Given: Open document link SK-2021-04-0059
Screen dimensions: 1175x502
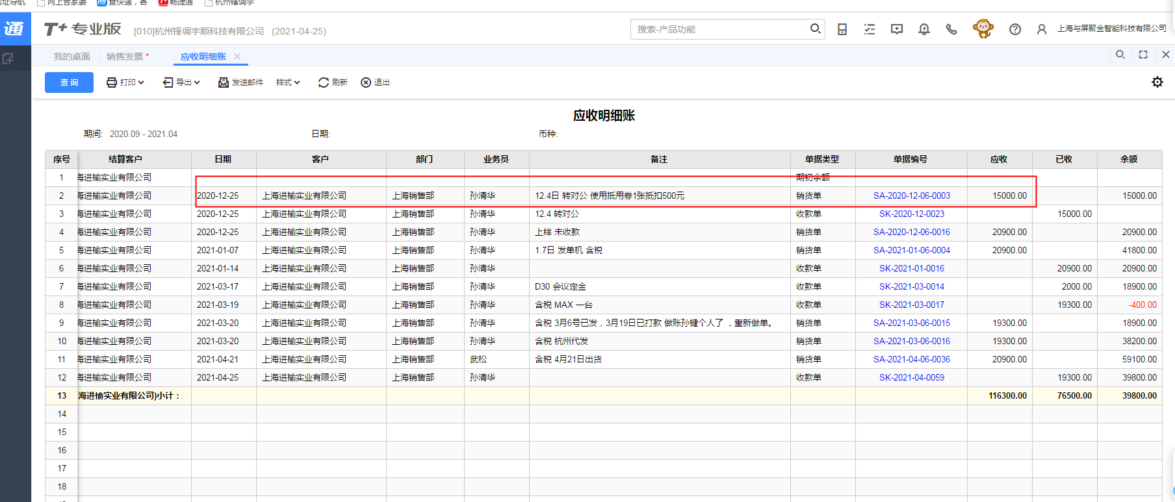Looking at the screenshot, I should (x=911, y=377).
